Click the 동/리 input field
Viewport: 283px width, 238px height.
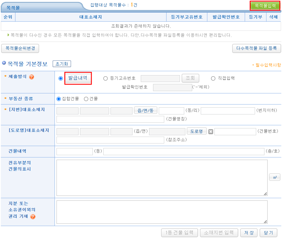[x=171, y=111]
